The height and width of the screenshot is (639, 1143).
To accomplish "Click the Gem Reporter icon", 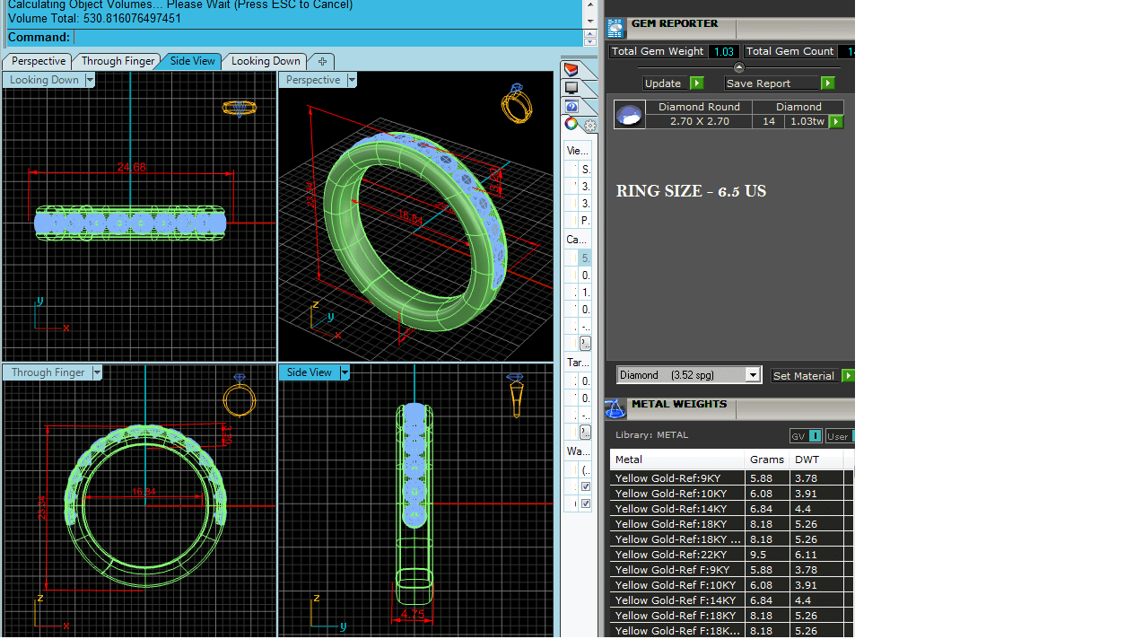I will pyautogui.click(x=615, y=28).
